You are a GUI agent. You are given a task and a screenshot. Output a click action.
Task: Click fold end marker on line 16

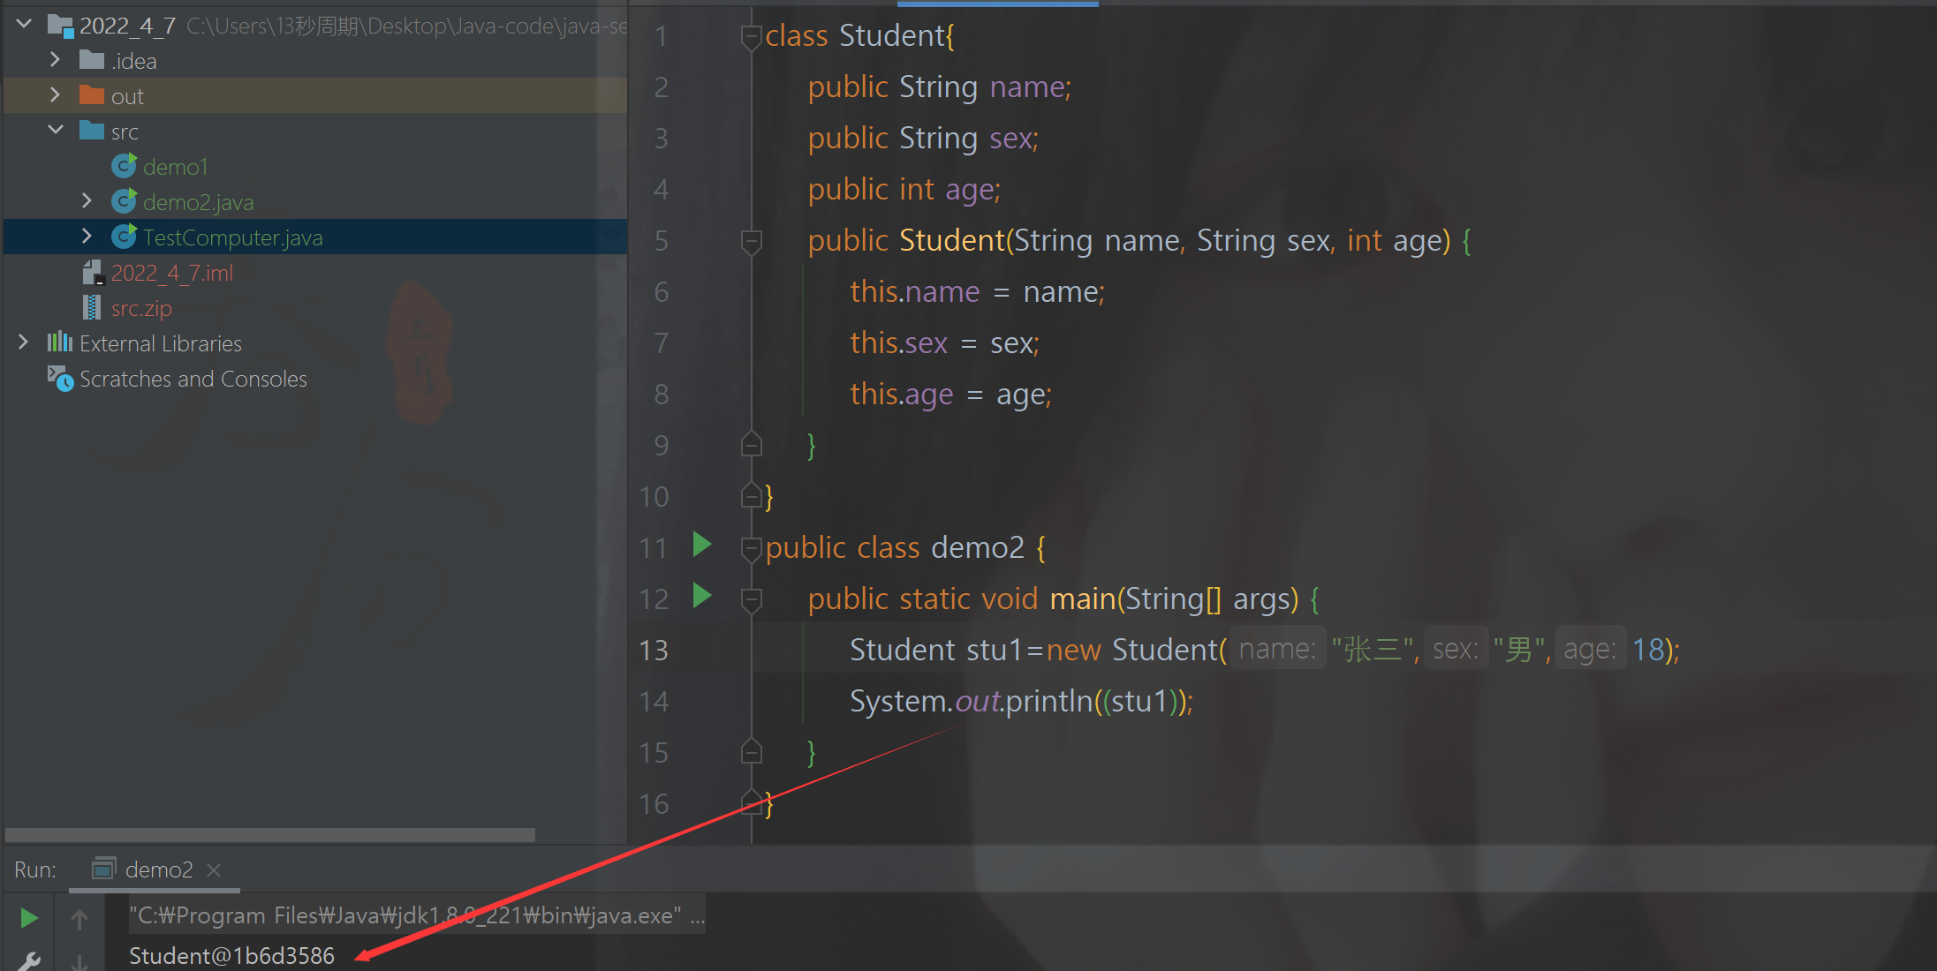(x=751, y=802)
